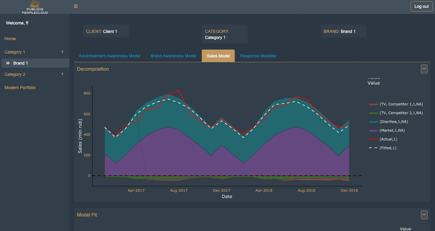Click the Publicis PeopleCloud logo
The height and width of the screenshot is (231, 435).
35,7
